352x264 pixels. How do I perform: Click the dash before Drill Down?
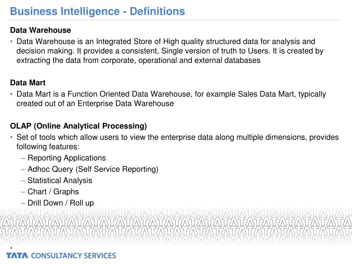[x=23, y=203]
